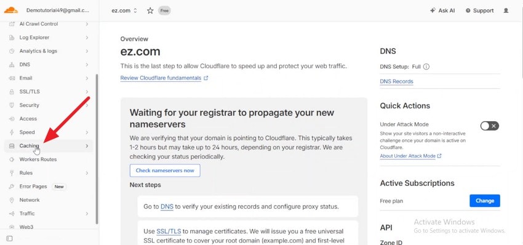Viewport: 523px width, 245px height.
Task: Click the Cloudflare logo icon
Action: pyautogui.click(x=10, y=10)
